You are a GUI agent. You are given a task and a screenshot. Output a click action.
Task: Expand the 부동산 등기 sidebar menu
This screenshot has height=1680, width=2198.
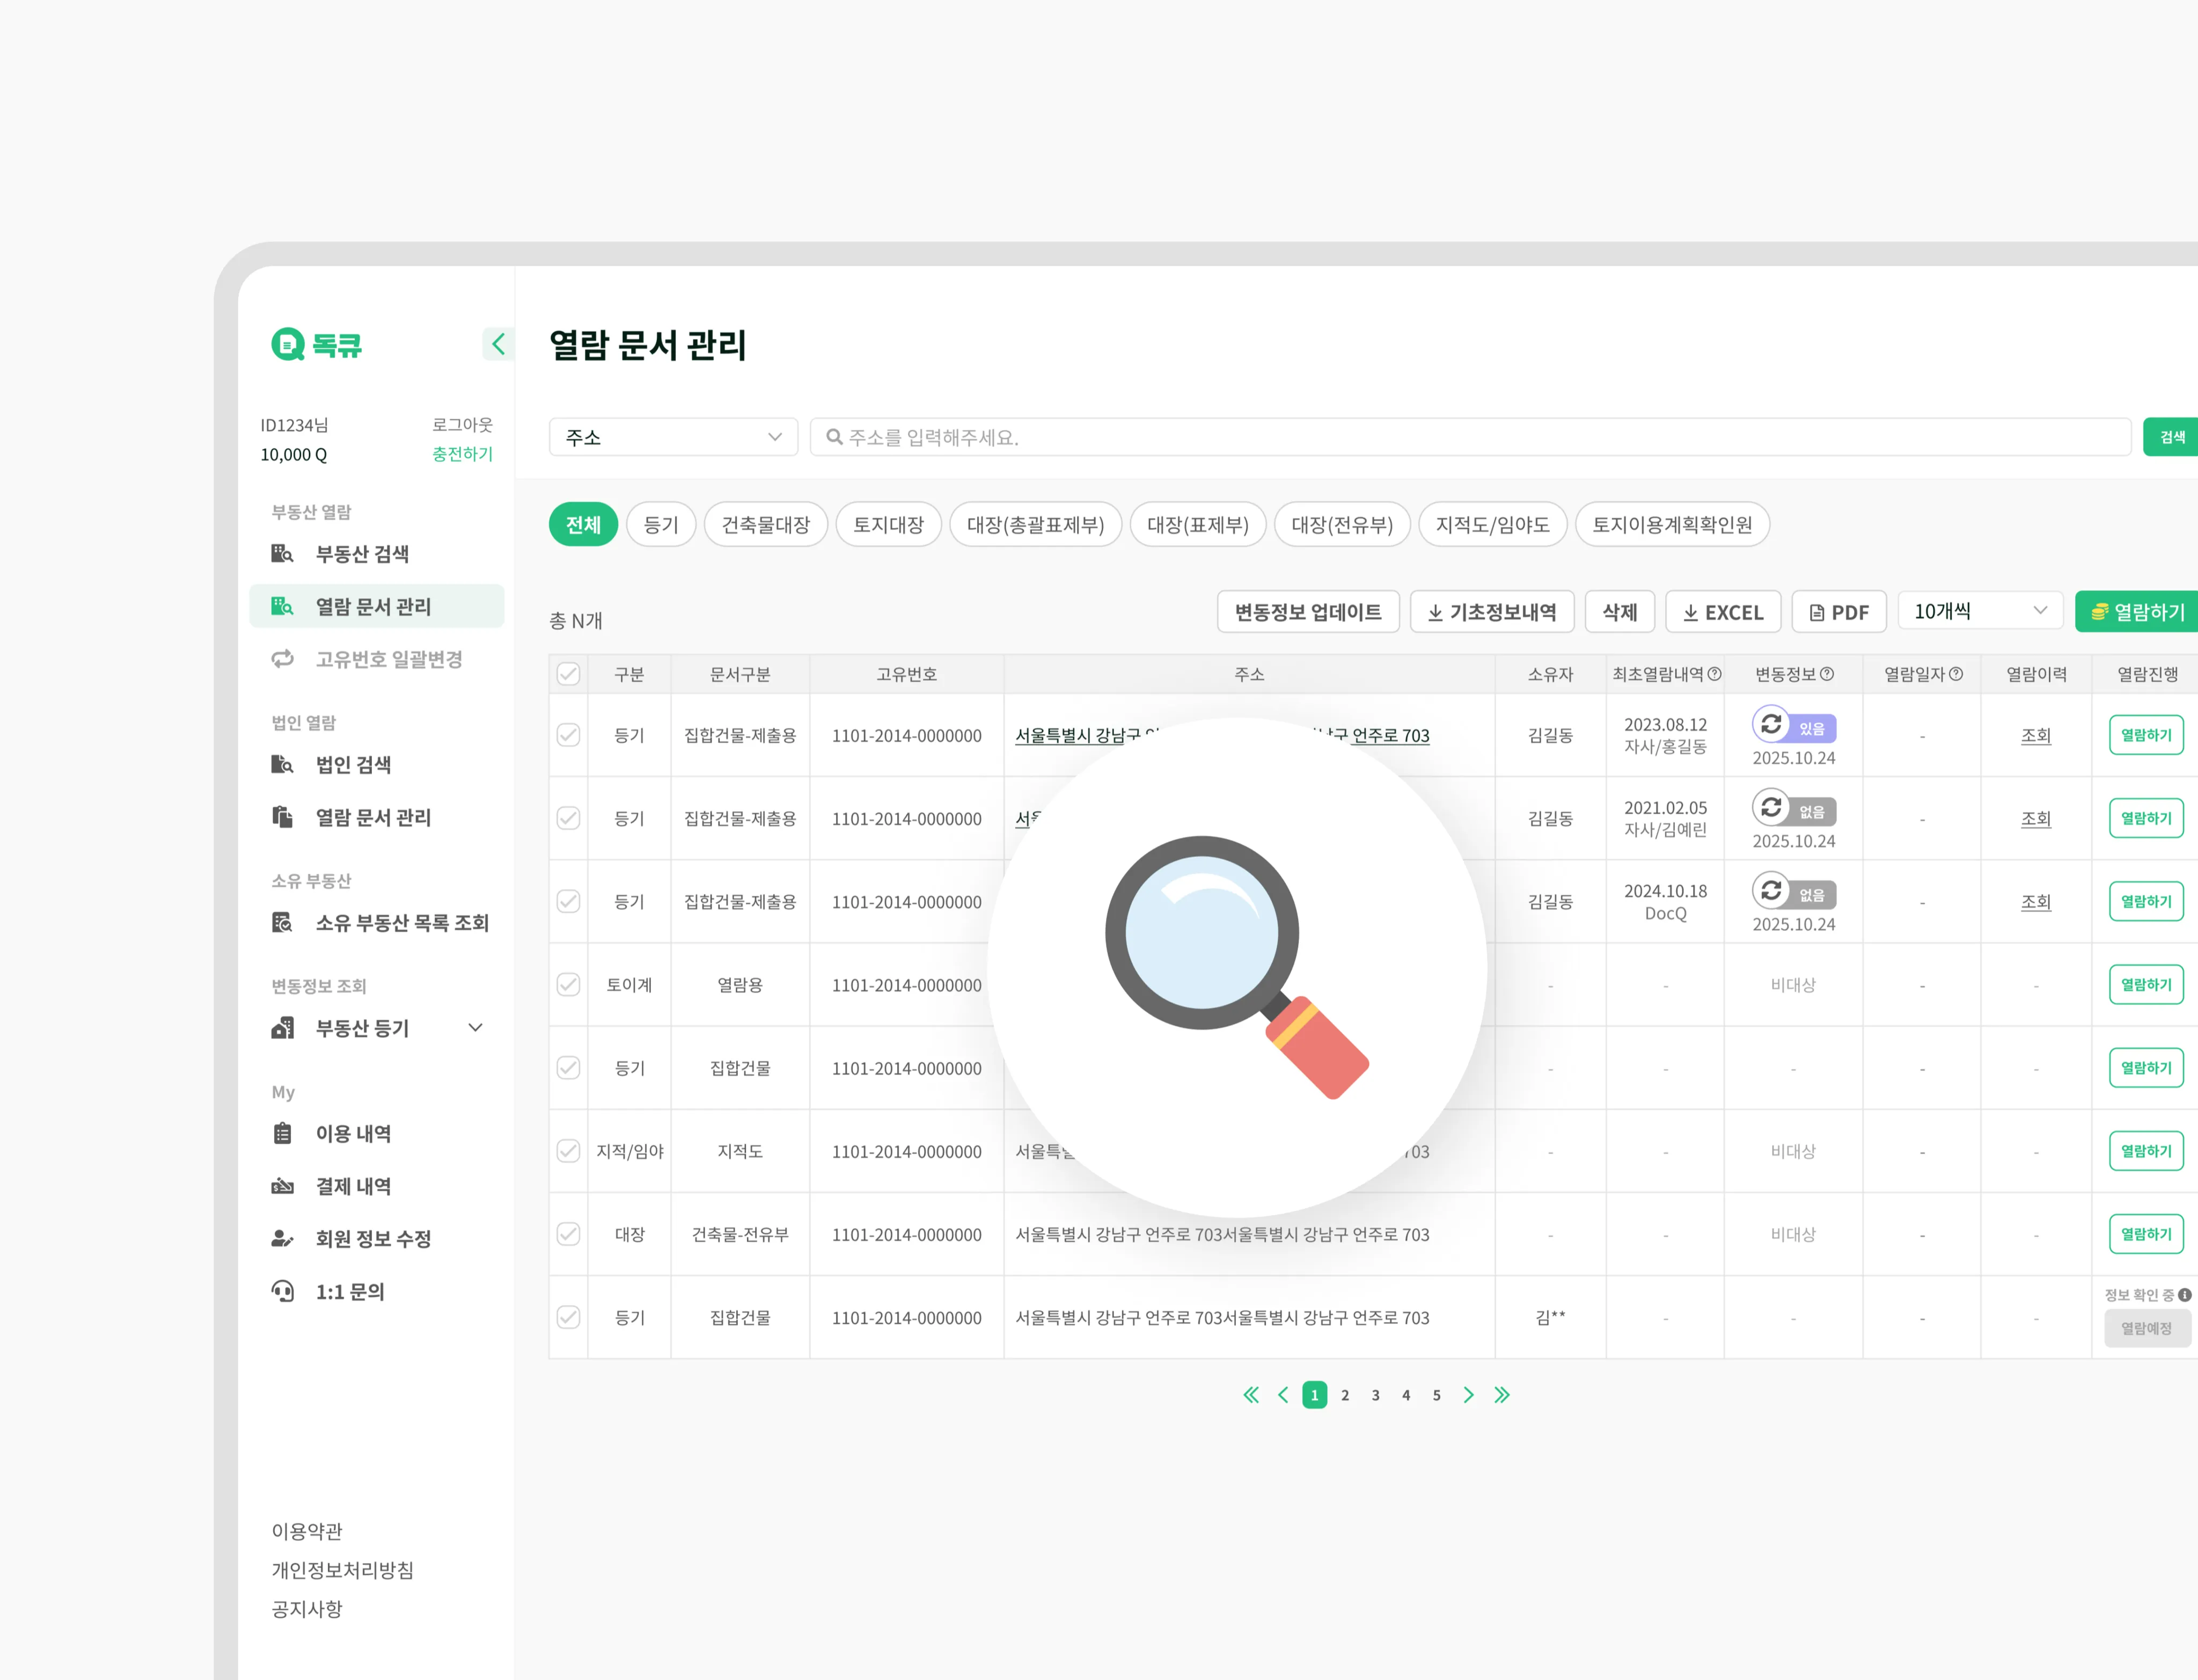(x=476, y=1028)
